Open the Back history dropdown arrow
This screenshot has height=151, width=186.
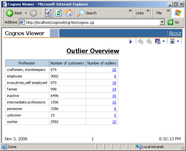26,13
